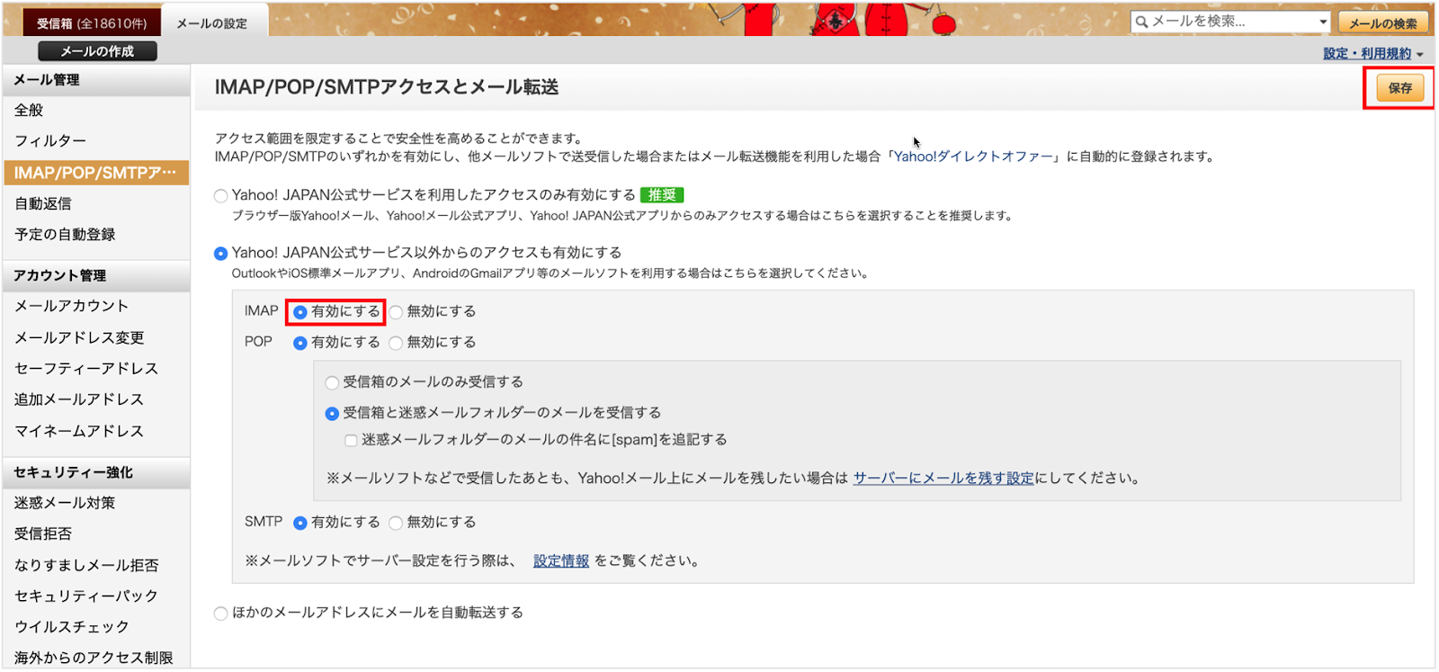Select Yahoo! JAPAN公式サービスのみ有効 radio option
The height and width of the screenshot is (672, 1439).
click(x=220, y=196)
